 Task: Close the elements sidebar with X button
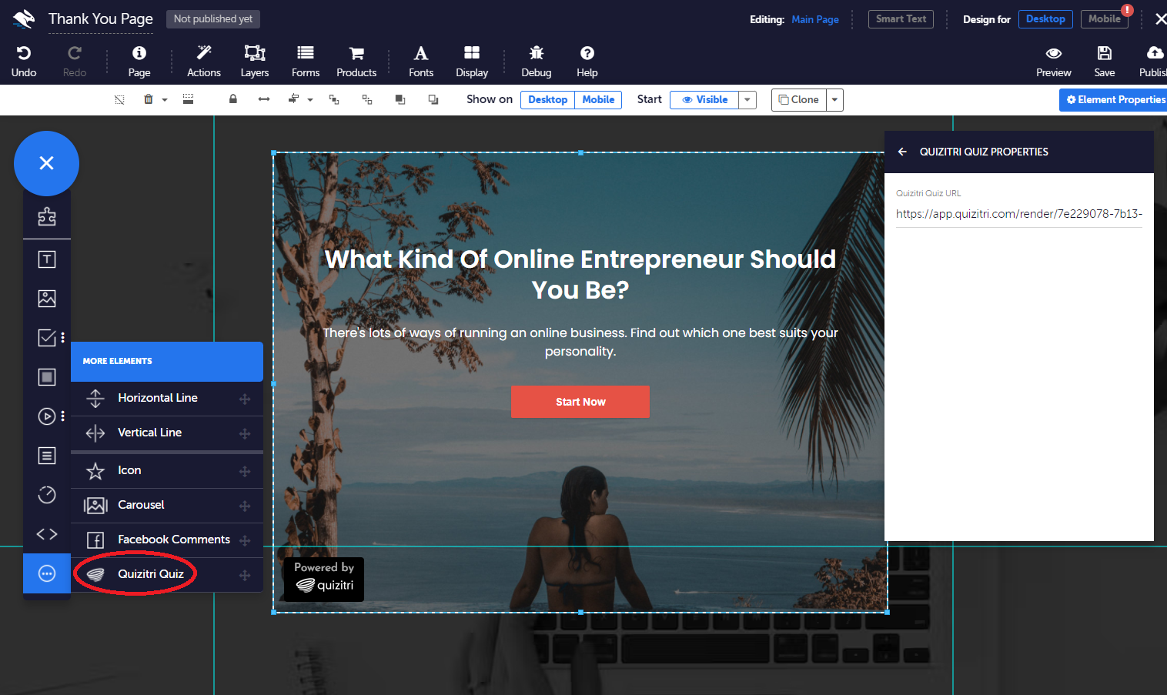pyautogui.click(x=46, y=163)
